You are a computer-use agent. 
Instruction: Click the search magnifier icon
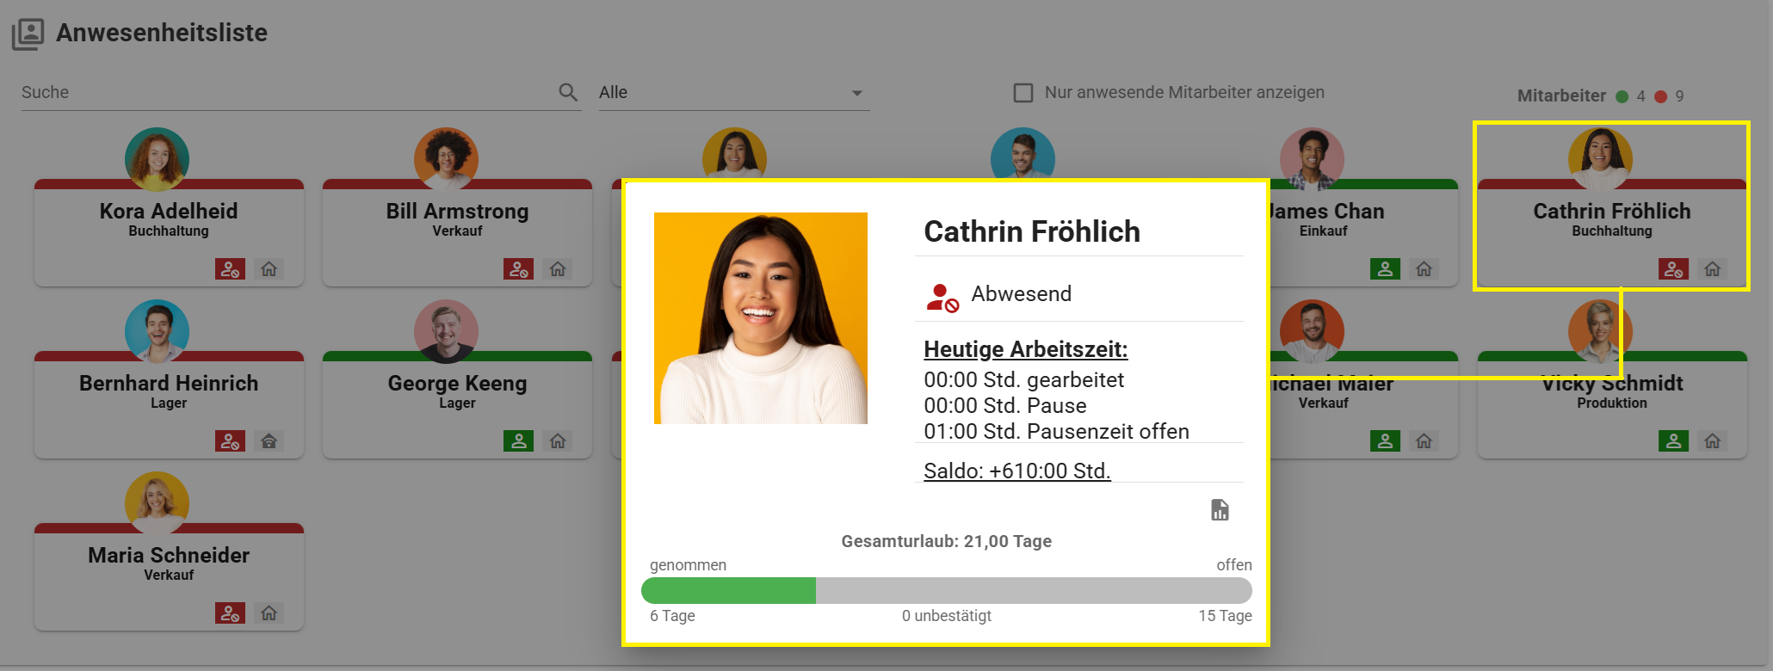567,92
